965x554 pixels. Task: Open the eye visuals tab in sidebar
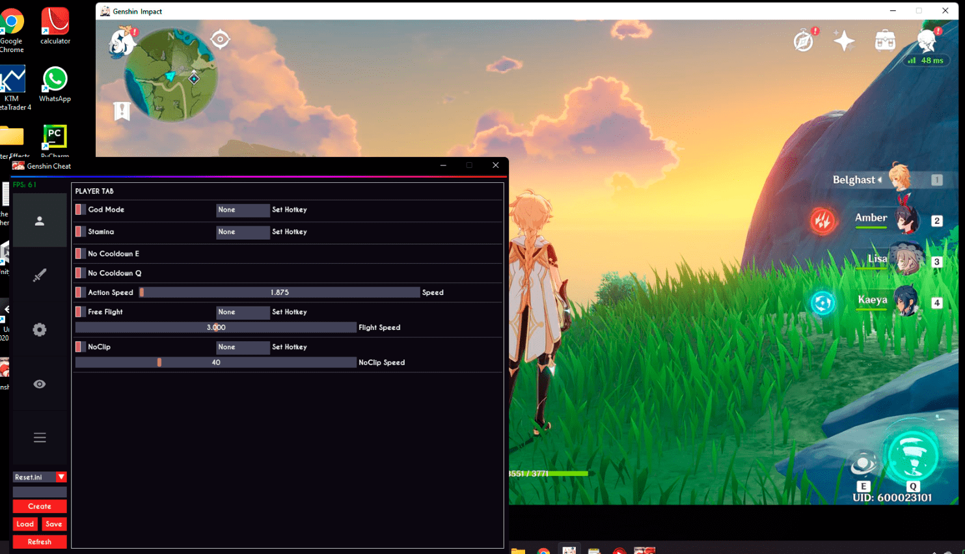[40, 384]
